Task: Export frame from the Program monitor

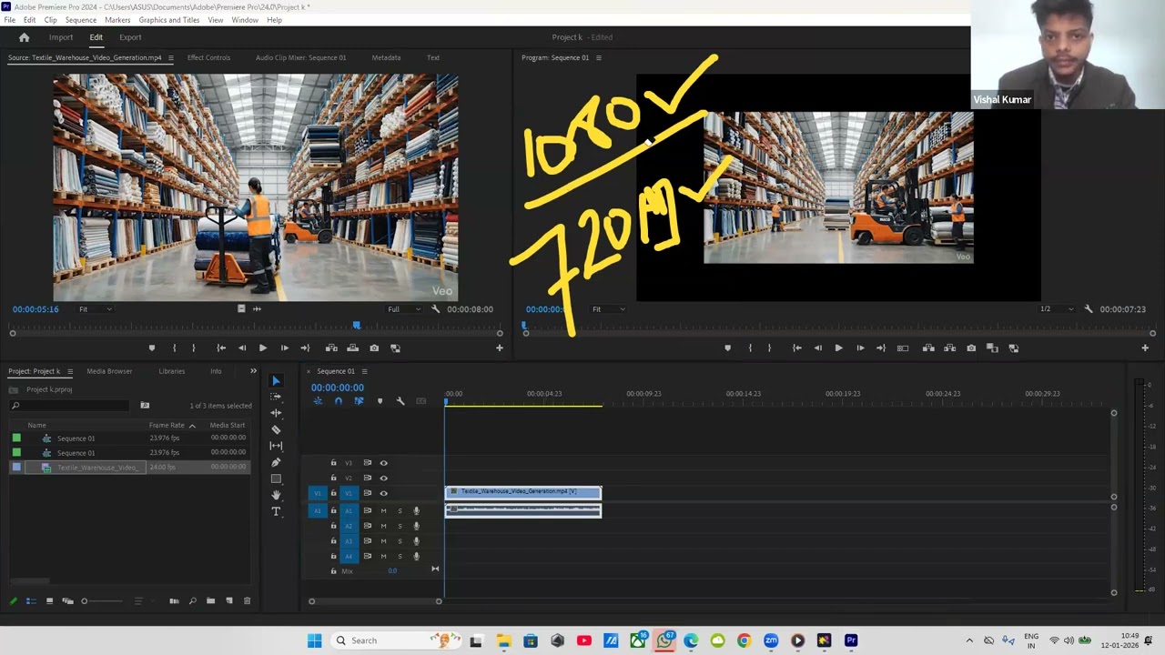Action: coord(971,348)
